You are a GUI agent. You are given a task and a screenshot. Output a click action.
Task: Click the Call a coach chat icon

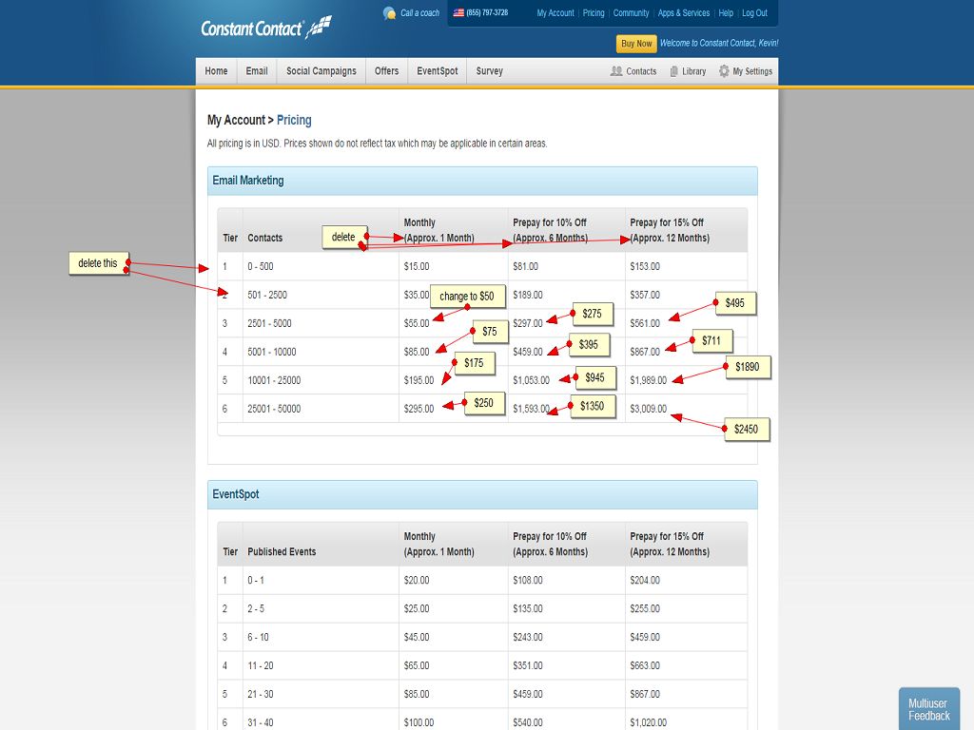(389, 13)
